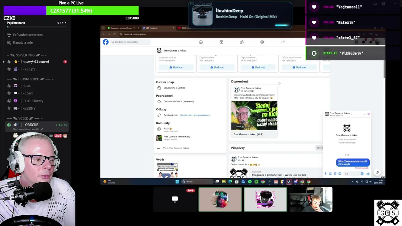
Task: Send a thumbs-up like in Messenger chat
Action: pos(368,174)
